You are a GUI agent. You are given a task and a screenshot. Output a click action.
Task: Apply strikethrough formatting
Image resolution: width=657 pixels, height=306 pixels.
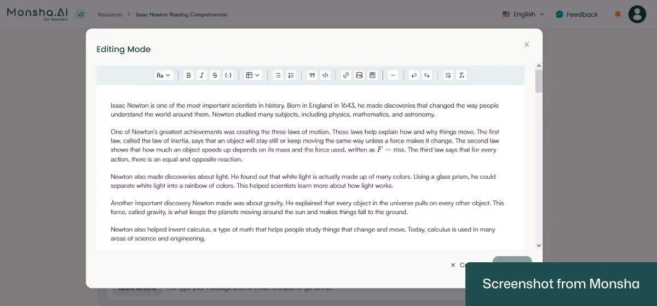click(x=215, y=75)
